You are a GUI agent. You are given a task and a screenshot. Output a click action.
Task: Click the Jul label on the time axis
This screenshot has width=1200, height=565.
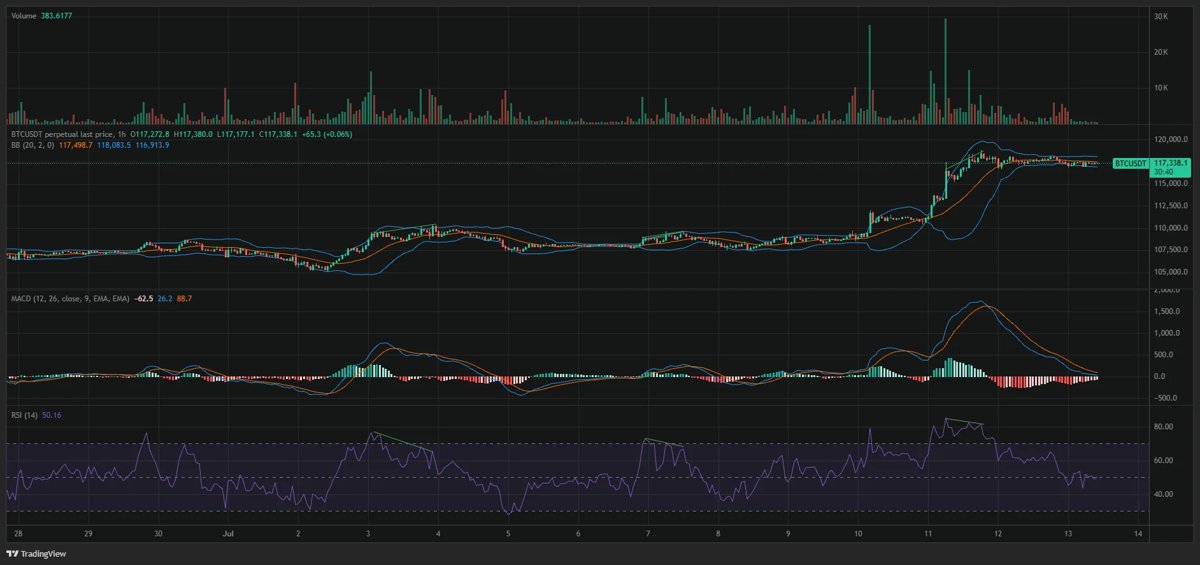click(x=228, y=534)
